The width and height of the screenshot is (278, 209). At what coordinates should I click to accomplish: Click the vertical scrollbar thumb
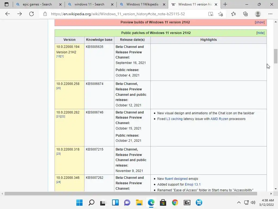(x=276, y=56)
